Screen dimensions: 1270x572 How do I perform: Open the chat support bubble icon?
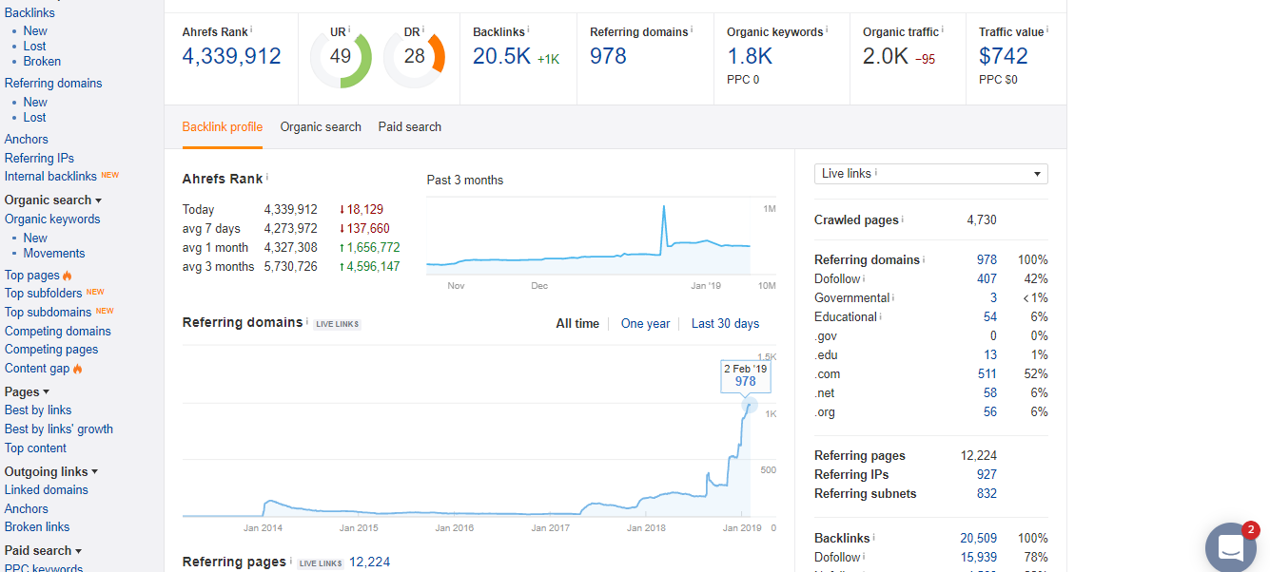point(1230,547)
